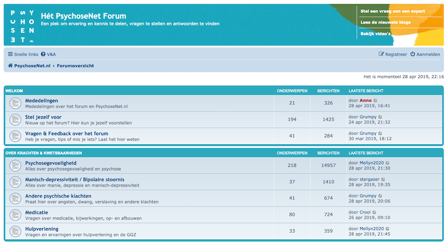The image size is (448, 243).
Task: Open 'Lees de nieuwste blogs'
Action: 385,22
